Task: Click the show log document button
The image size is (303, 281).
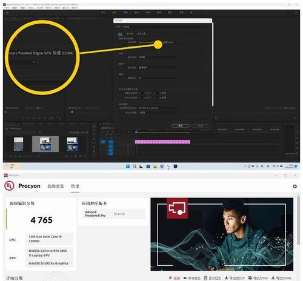Action: [213, 278]
